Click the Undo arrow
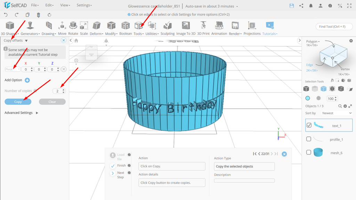Image resolution: width=356 pixels, height=200 pixels. point(6,15)
